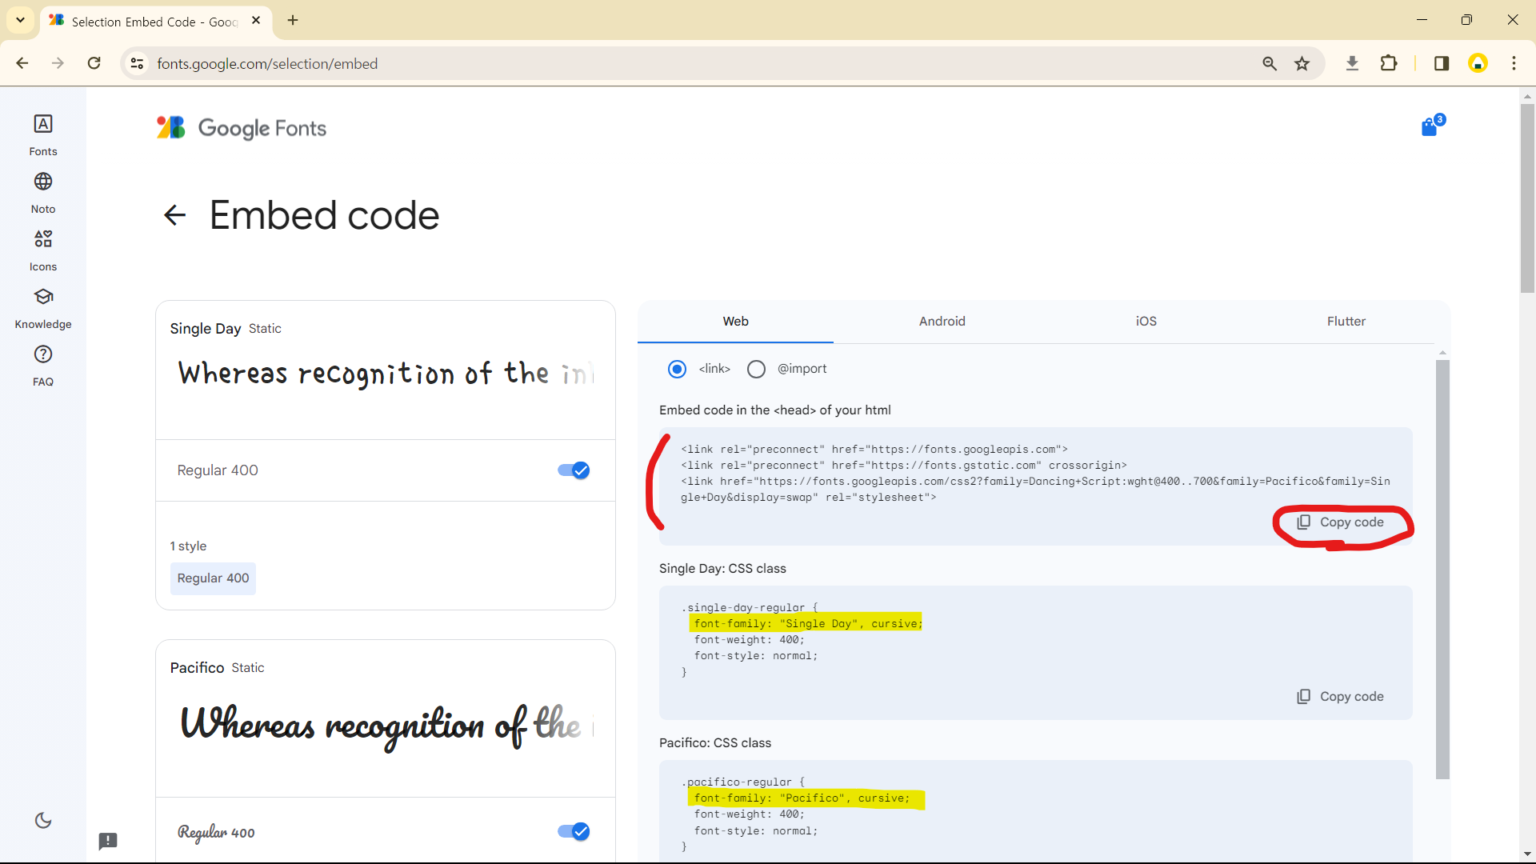Toggle Single Day Regular 400 switch
This screenshot has width=1536, height=864.
(x=574, y=470)
